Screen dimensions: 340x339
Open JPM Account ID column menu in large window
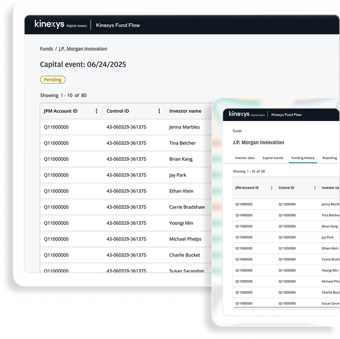pyautogui.click(x=96, y=111)
